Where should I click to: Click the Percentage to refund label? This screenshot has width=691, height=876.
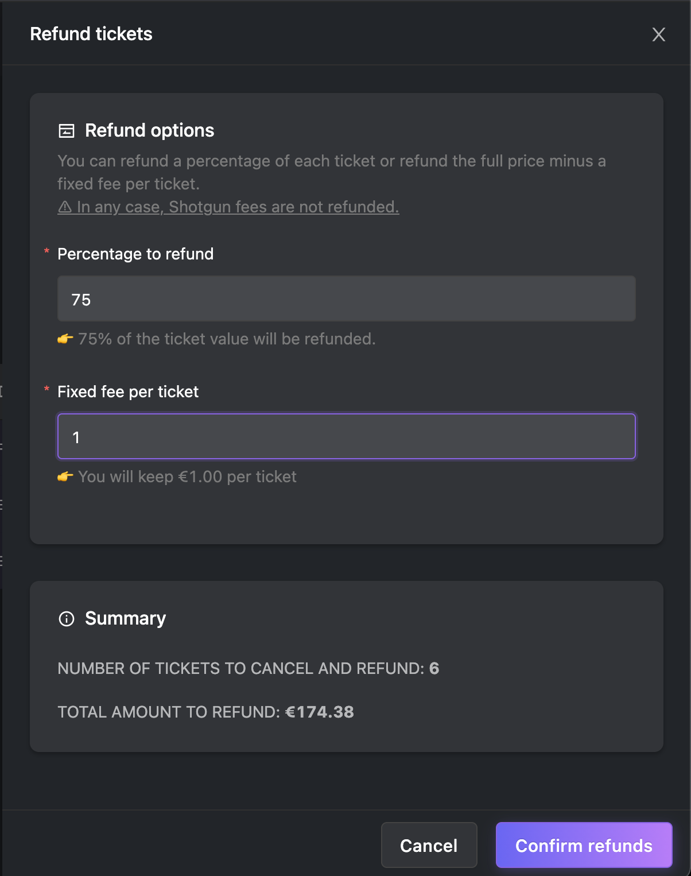tap(135, 254)
